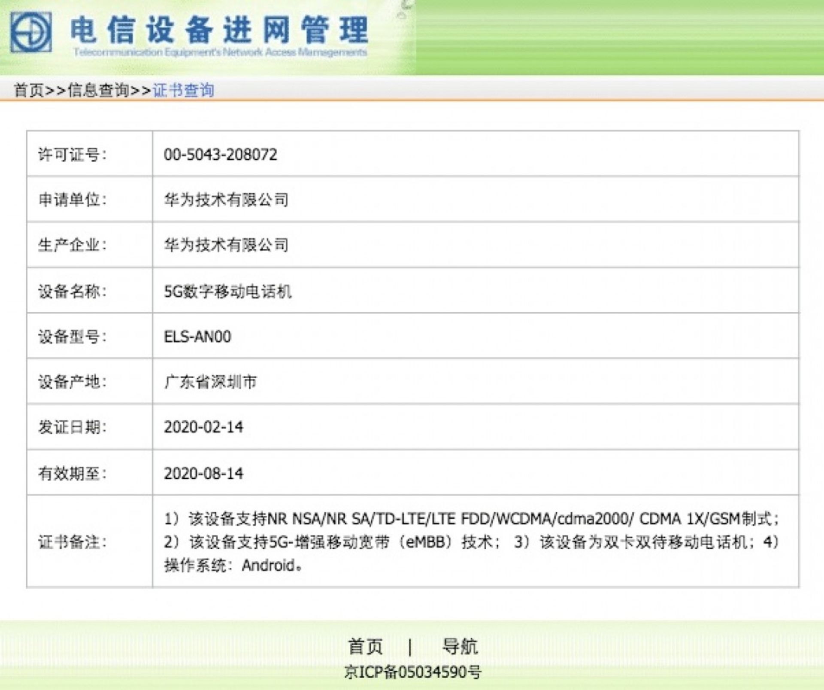Click the 首页 link in the footer
Viewport: 824px width, 690px height.
[365, 647]
